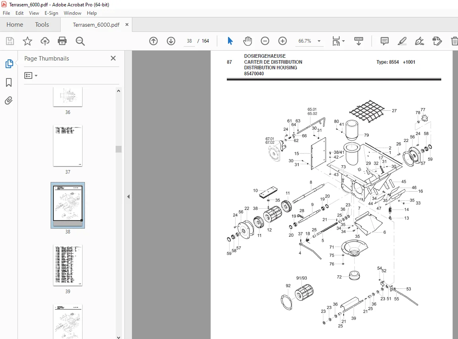Zoom in with the plus button
This screenshot has height=339, width=458.
point(283,41)
